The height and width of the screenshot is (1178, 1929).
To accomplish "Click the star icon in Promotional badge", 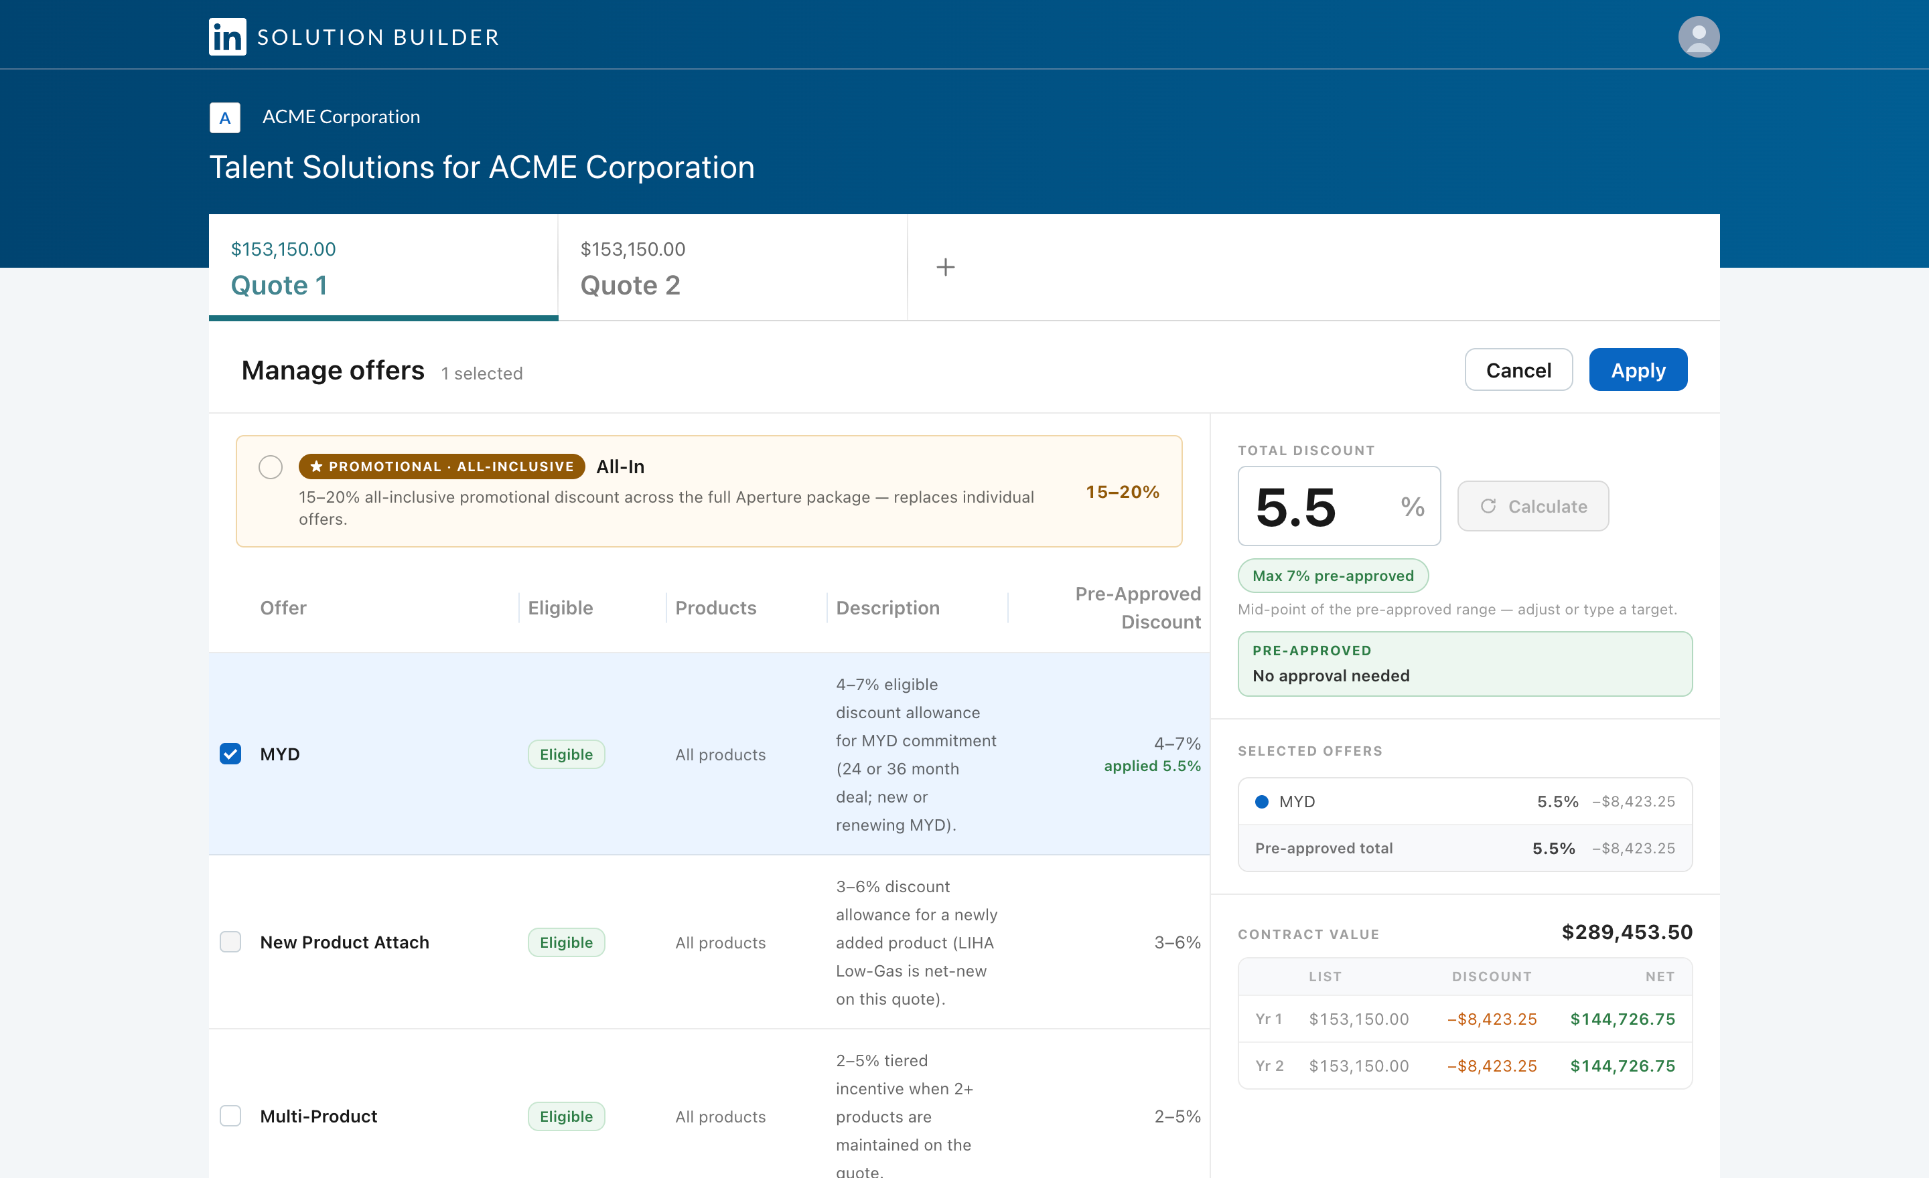I will (316, 467).
